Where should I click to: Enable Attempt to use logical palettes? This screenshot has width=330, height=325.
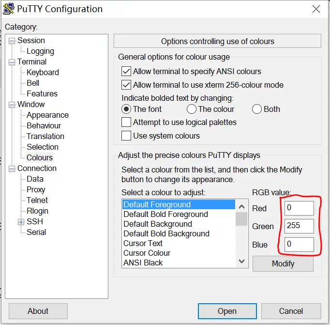(x=126, y=123)
